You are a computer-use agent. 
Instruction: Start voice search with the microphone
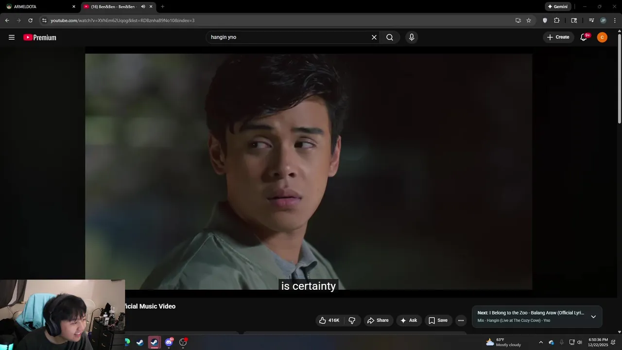coord(412,37)
